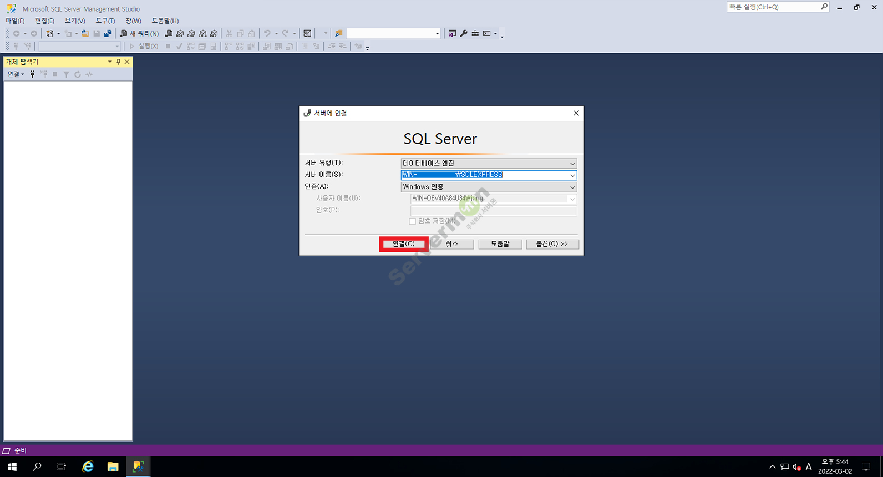Screen dimensions: 883x477
Task: Click the Find in Files toolbar icon
Action: pos(338,33)
